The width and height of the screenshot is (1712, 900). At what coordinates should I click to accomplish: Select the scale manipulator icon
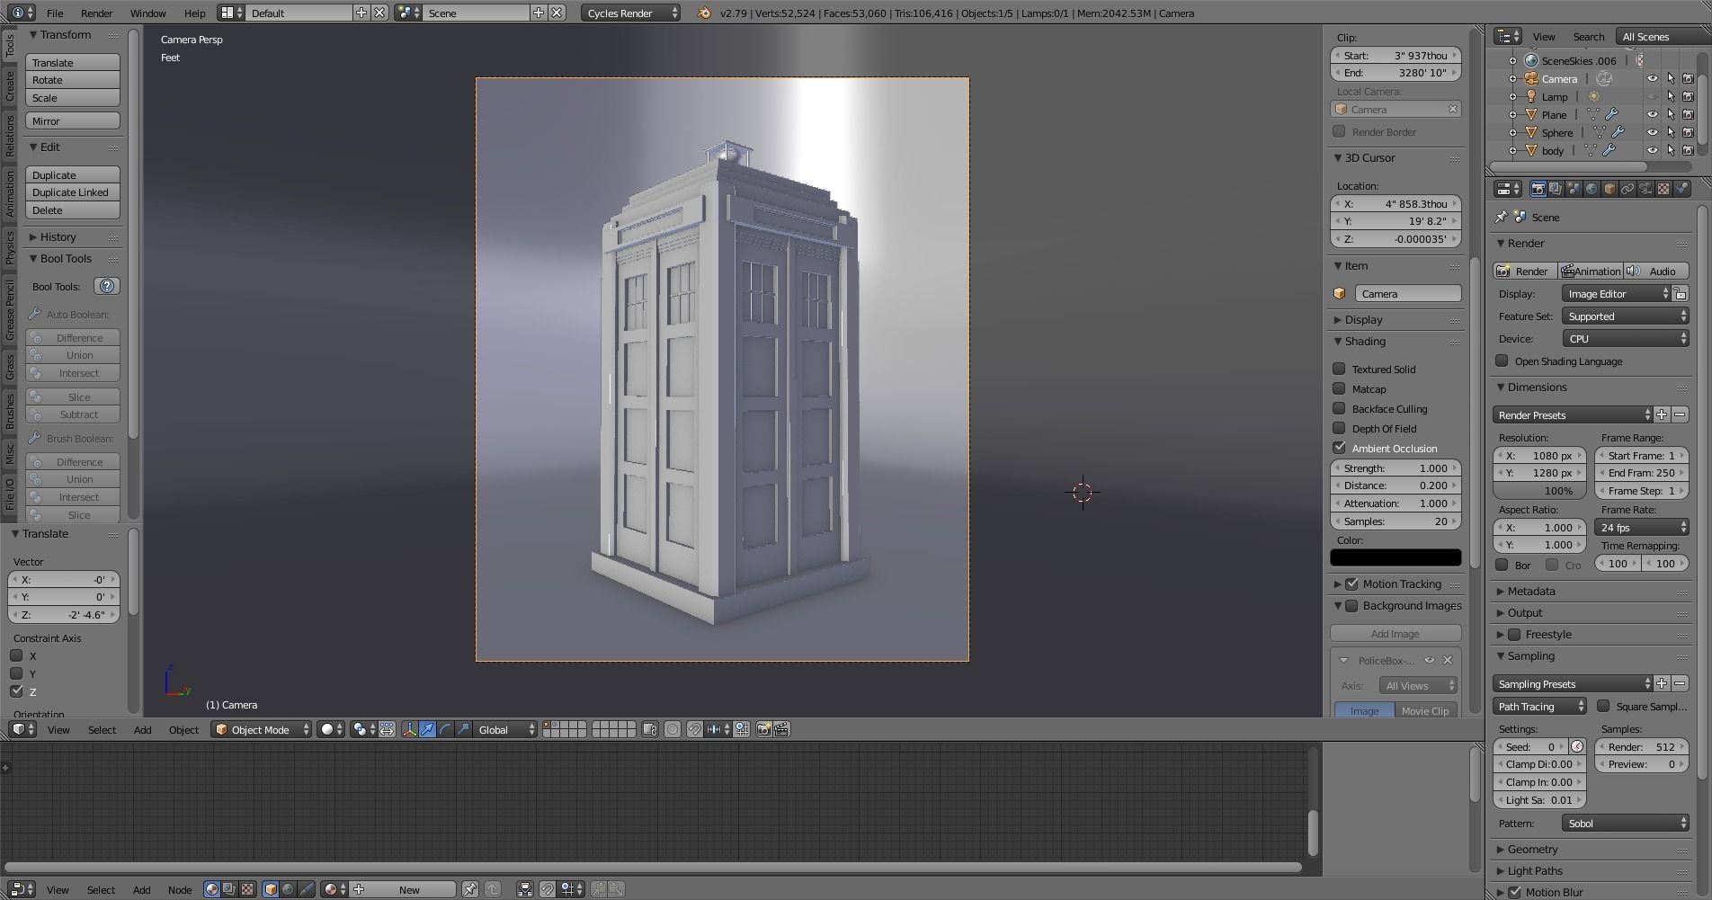463,729
